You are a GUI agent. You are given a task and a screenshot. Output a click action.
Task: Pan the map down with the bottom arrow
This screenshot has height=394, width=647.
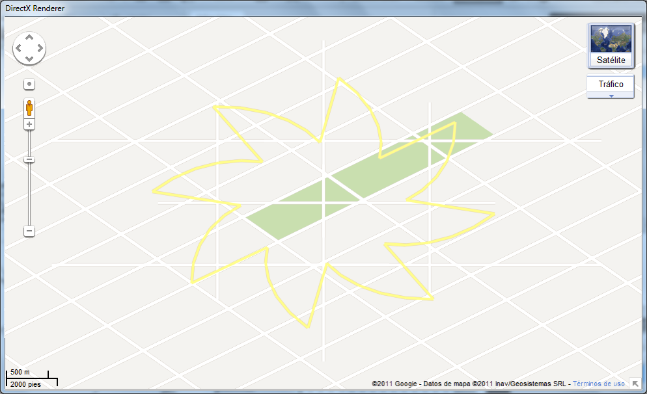(x=29, y=59)
